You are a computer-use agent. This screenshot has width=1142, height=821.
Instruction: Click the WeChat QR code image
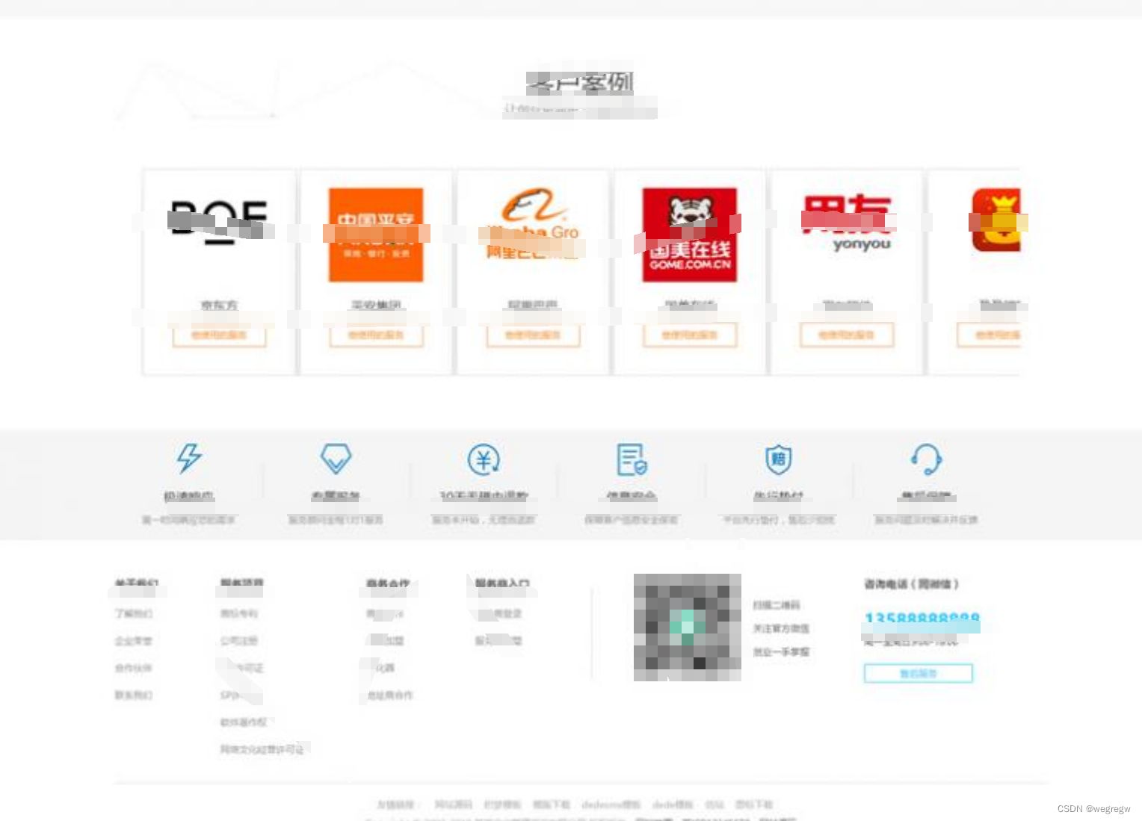(686, 626)
